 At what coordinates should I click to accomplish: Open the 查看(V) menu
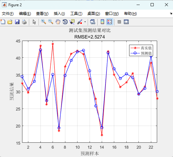(42, 14)
